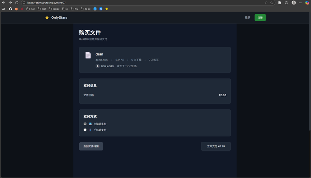Image resolution: width=311 pixels, height=178 pixels.
Task: Add the page to favorites with the star outline
Action: tap(272, 3)
